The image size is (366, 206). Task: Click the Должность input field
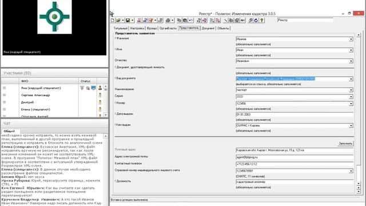coord(295,182)
